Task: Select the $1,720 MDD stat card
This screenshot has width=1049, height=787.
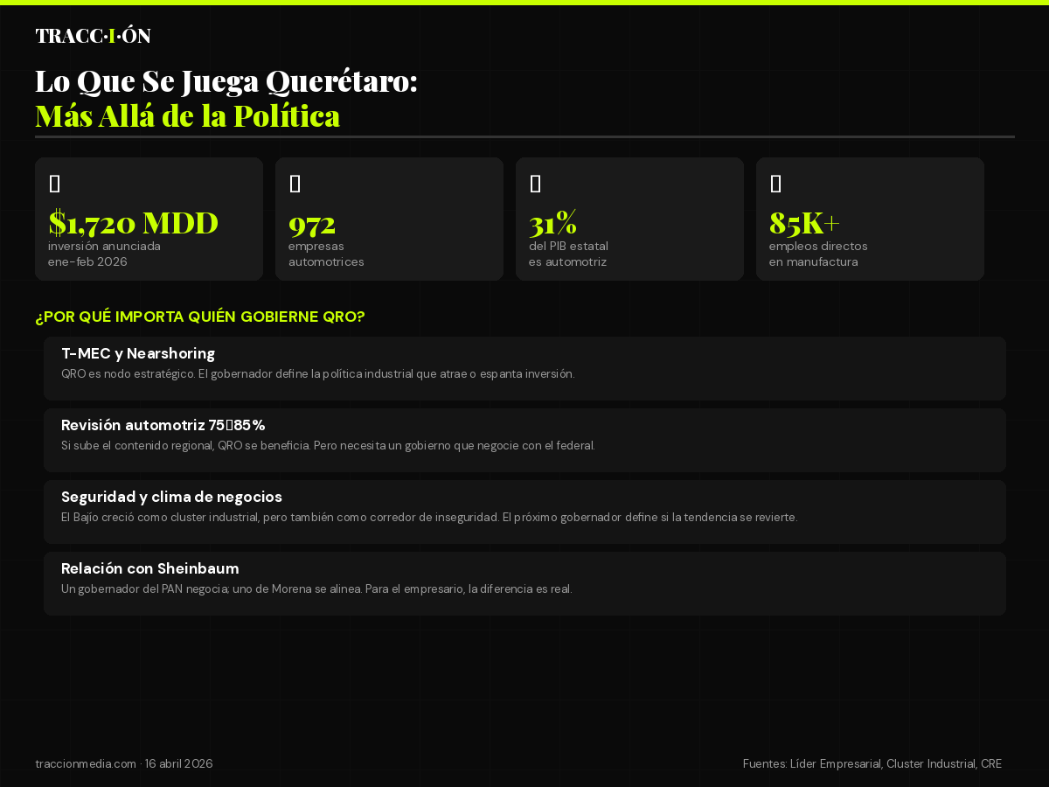Action: click(149, 219)
